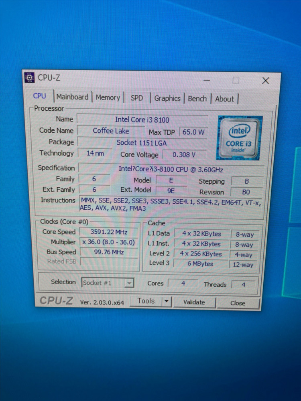Click the Validate button

(x=194, y=302)
